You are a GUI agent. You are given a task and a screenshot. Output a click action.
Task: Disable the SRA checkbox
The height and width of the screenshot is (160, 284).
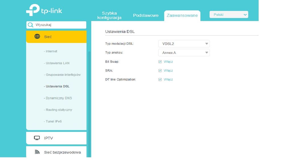click(x=160, y=71)
